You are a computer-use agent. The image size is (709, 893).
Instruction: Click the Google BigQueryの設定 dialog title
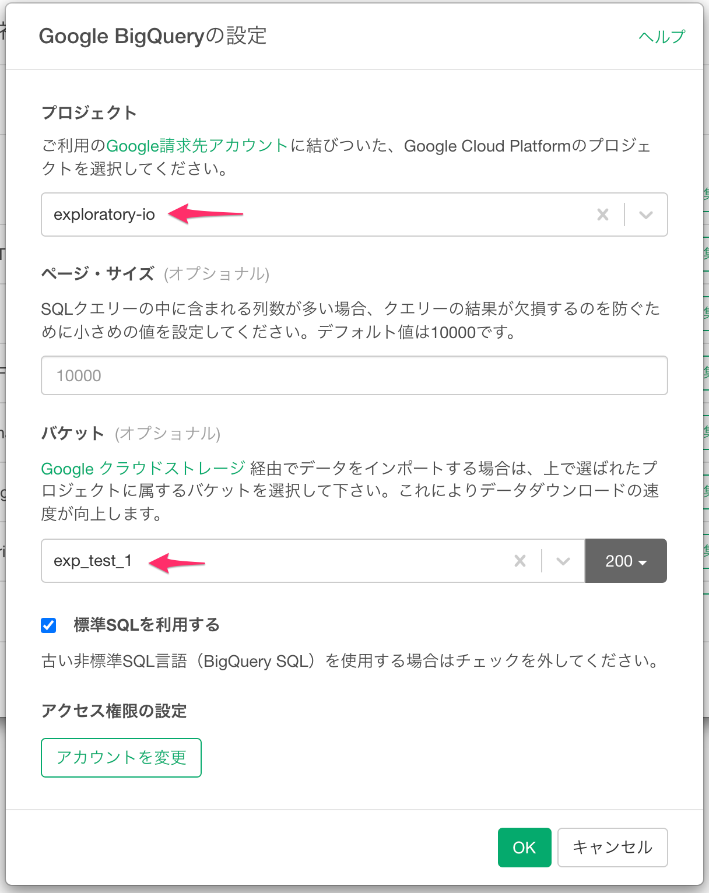coord(153,36)
